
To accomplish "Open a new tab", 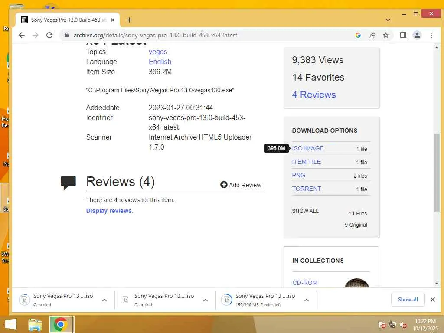I will (129, 20).
